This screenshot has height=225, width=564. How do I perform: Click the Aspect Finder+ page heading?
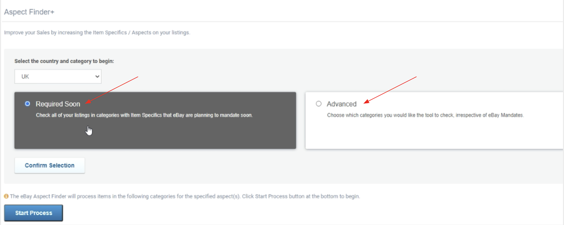coord(29,12)
